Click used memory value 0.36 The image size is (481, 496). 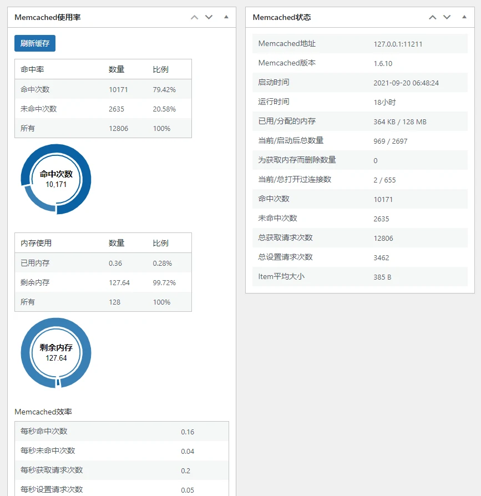coord(115,264)
